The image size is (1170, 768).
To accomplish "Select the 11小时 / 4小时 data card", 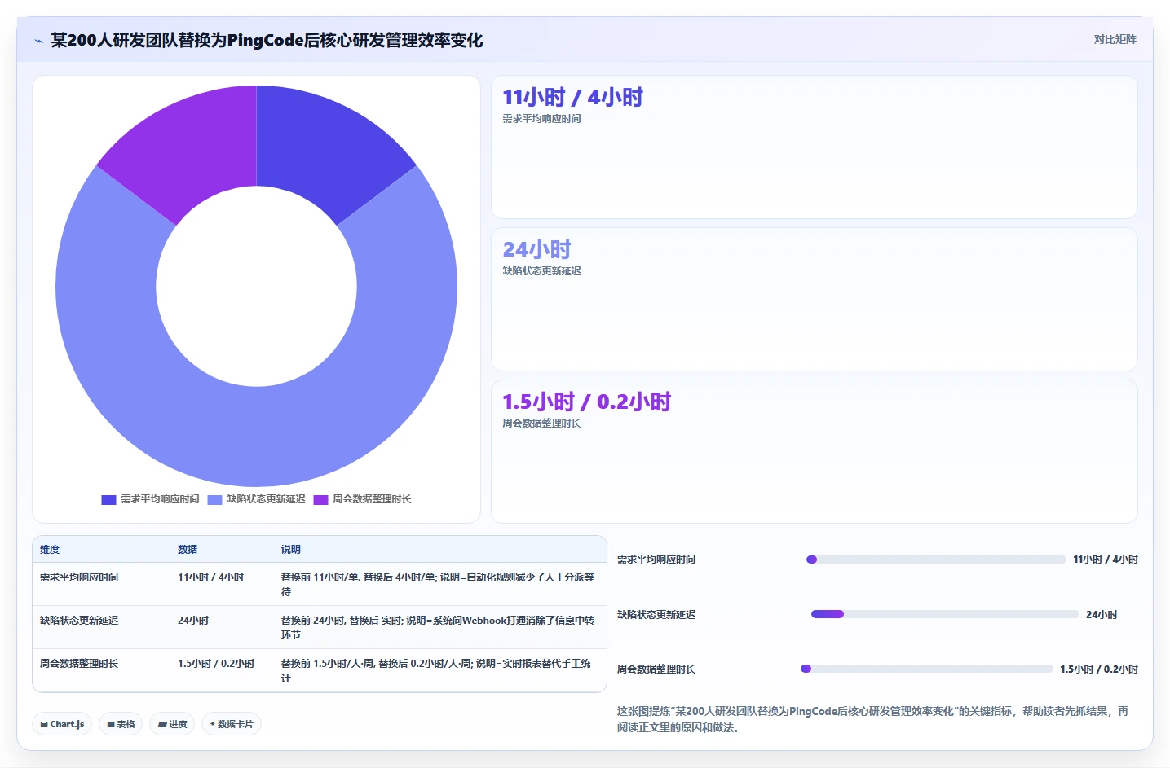I will pyautogui.click(x=814, y=147).
